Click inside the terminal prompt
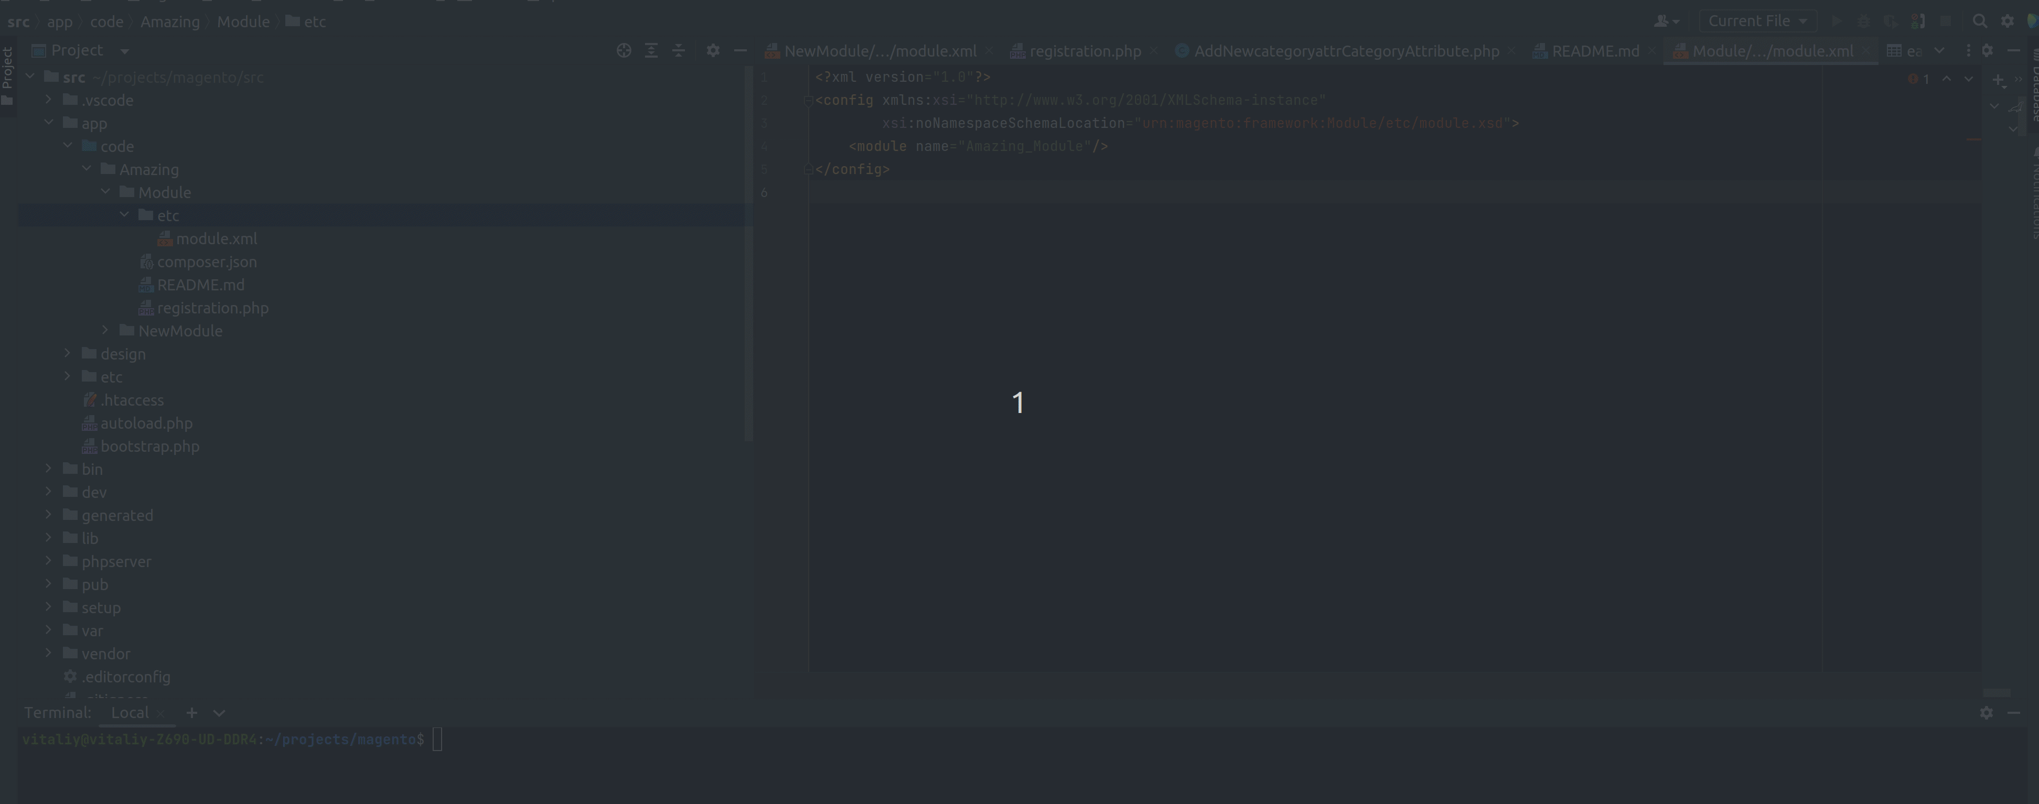 [x=438, y=740]
